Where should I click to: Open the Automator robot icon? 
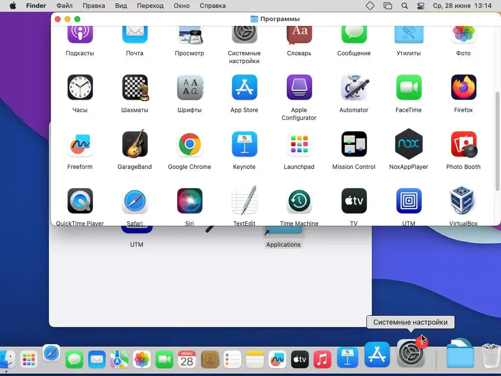354,87
